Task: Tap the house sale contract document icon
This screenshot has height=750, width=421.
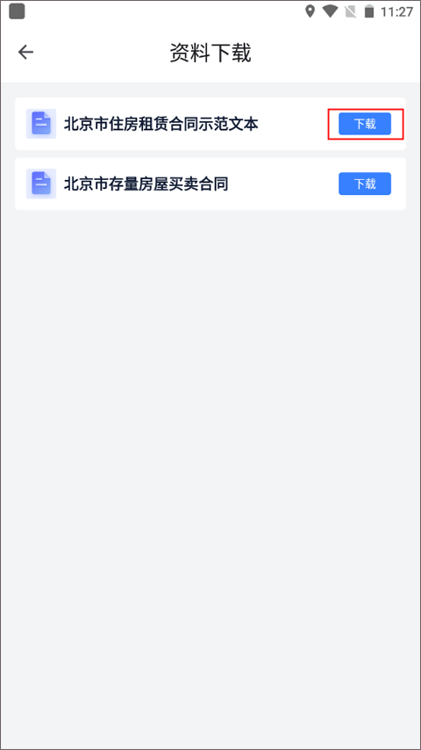Action: tap(41, 184)
